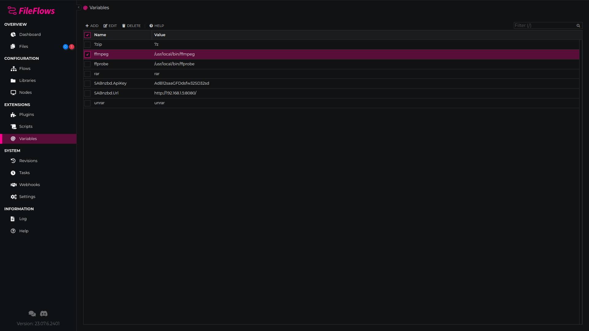Select the unrar variable name

click(99, 103)
